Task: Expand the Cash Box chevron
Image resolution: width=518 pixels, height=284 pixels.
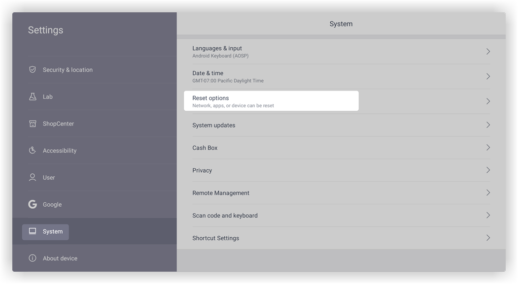Action: pyautogui.click(x=488, y=148)
